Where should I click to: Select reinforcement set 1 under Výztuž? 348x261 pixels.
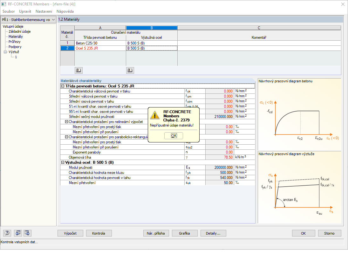[16, 57]
